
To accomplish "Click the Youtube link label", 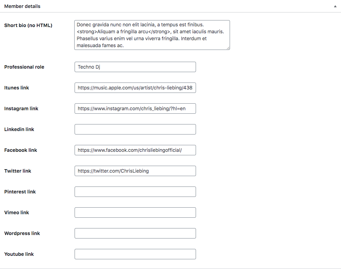I will tap(19, 254).
